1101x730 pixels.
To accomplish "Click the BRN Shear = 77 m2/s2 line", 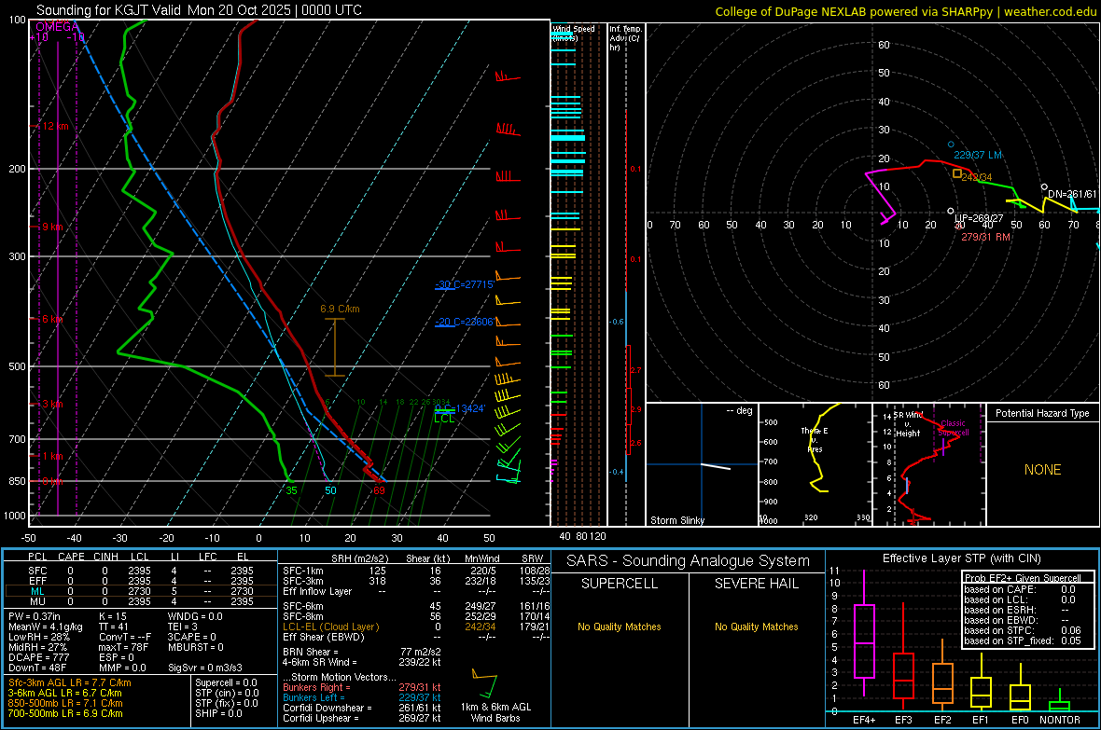I will point(362,652).
